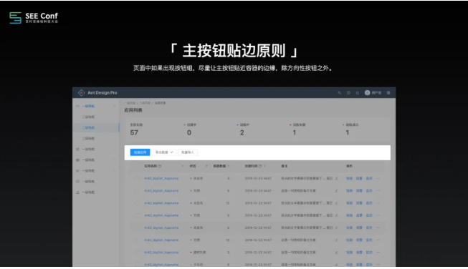Switch language with the header globe icon
Viewport: 468px width, 269px height.
388,92
